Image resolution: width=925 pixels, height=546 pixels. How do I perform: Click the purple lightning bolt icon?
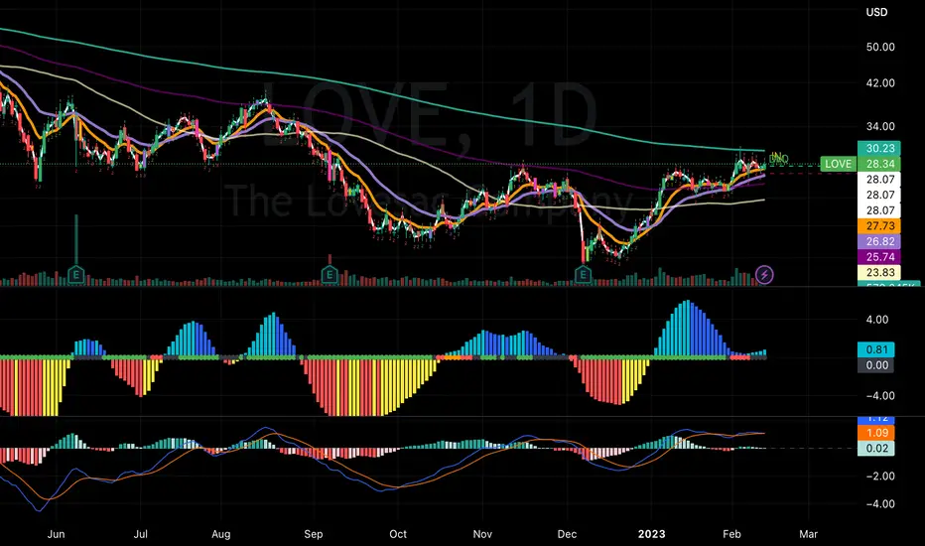[764, 274]
